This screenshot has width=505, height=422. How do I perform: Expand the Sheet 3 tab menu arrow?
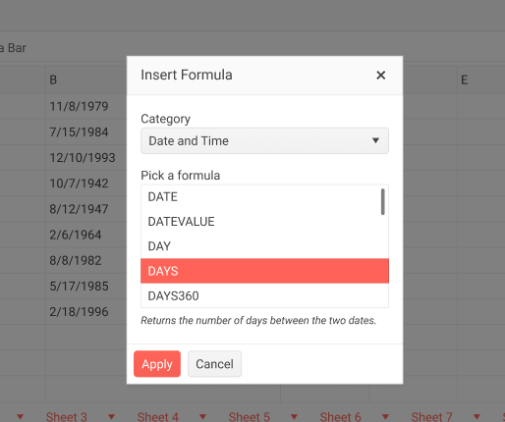(112, 417)
